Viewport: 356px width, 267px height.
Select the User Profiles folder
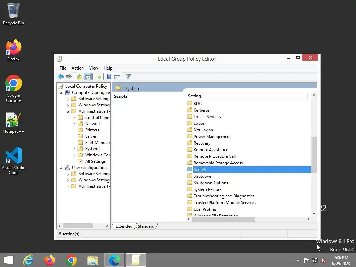(x=205, y=209)
